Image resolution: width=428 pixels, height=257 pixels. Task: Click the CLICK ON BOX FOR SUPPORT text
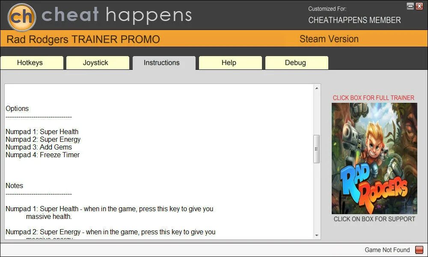pos(374,219)
